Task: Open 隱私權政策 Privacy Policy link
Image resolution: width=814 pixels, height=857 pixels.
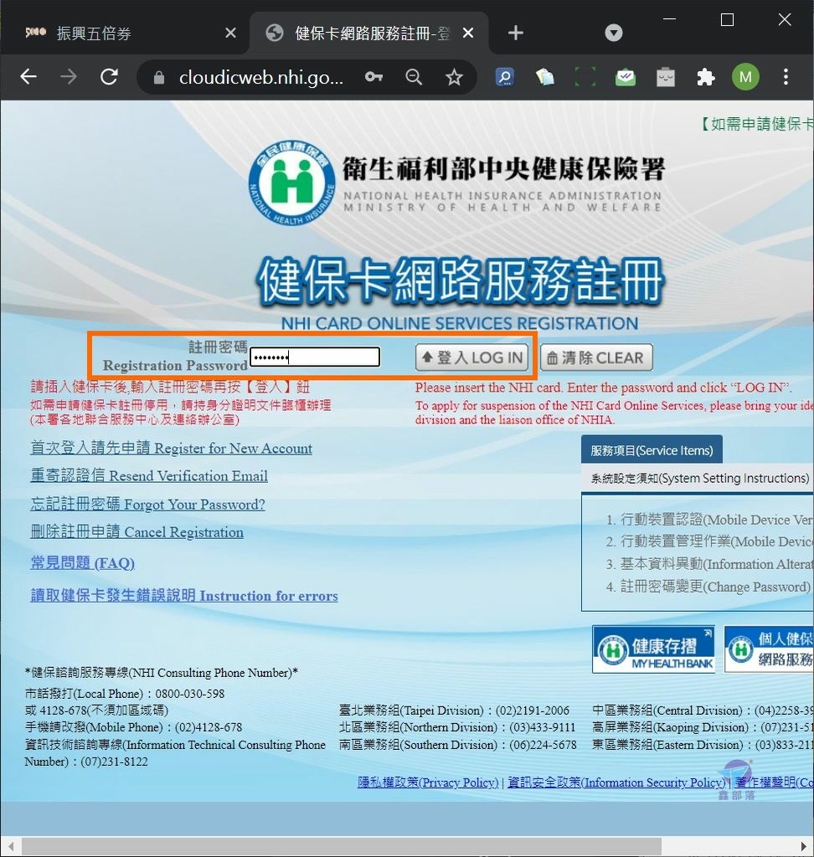Action: (x=428, y=783)
